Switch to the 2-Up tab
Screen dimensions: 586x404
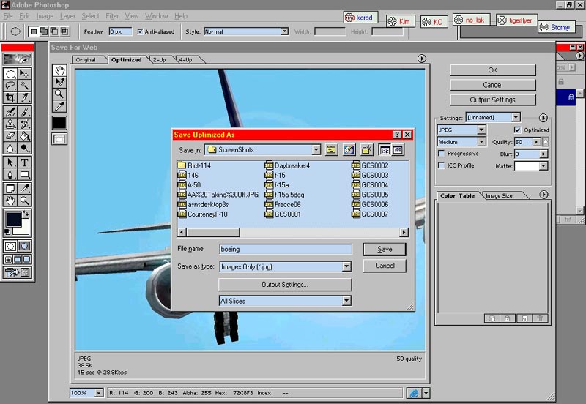(158, 59)
